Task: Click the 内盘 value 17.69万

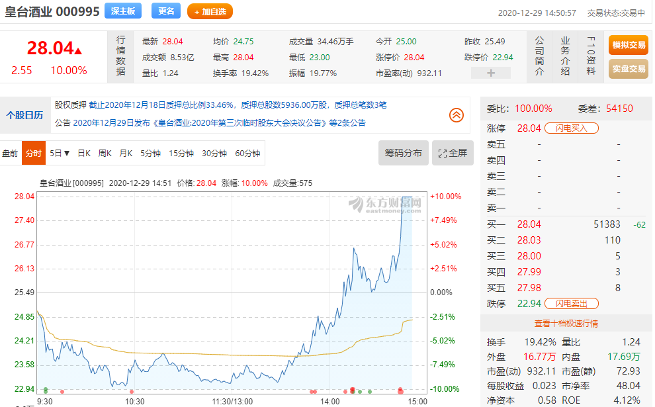Action: pyautogui.click(x=624, y=357)
